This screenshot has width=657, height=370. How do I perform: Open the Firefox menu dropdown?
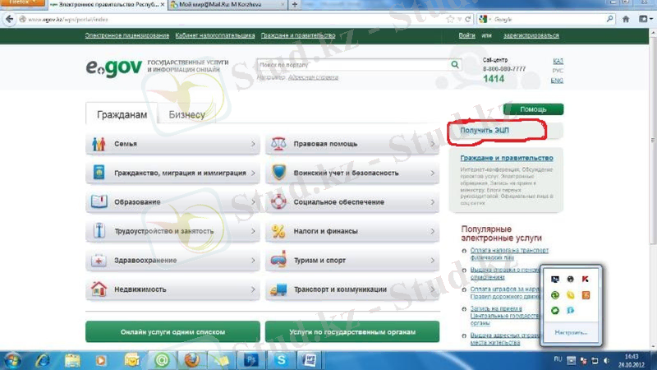(x=23, y=3)
